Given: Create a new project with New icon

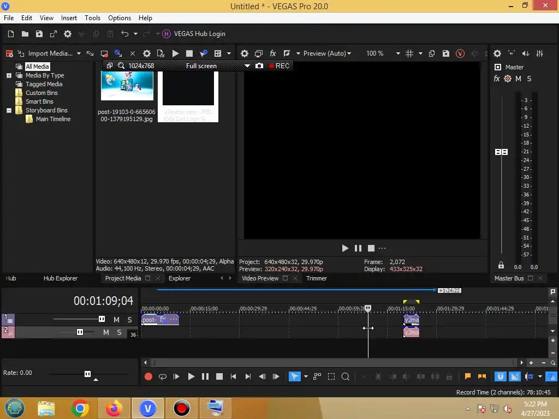Looking at the screenshot, I should coord(11,34).
